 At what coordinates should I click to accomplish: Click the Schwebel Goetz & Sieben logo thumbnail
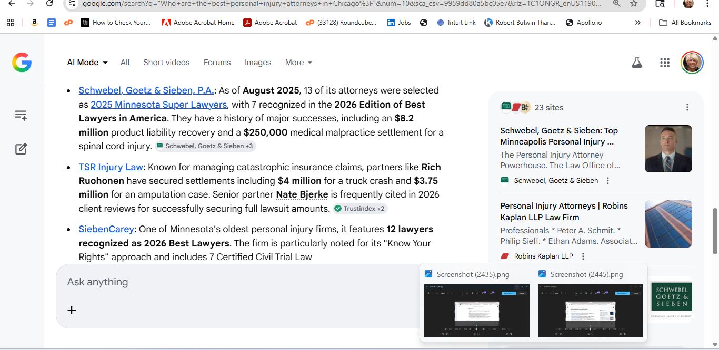click(x=672, y=300)
